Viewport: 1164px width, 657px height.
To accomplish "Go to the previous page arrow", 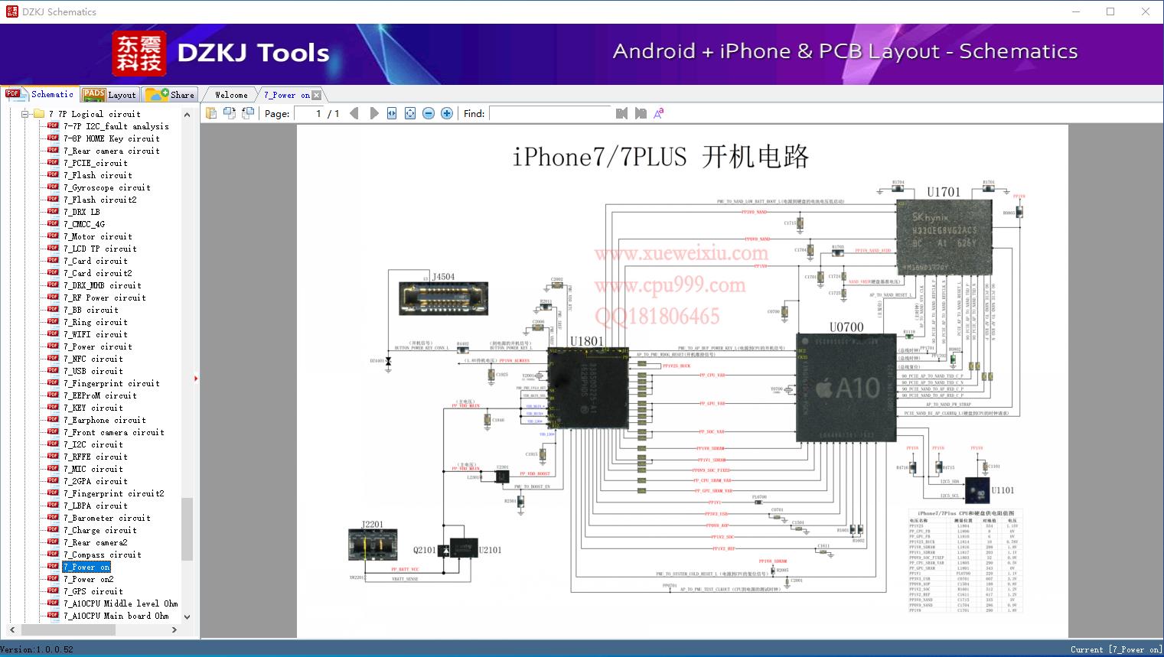I will tap(354, 113).
